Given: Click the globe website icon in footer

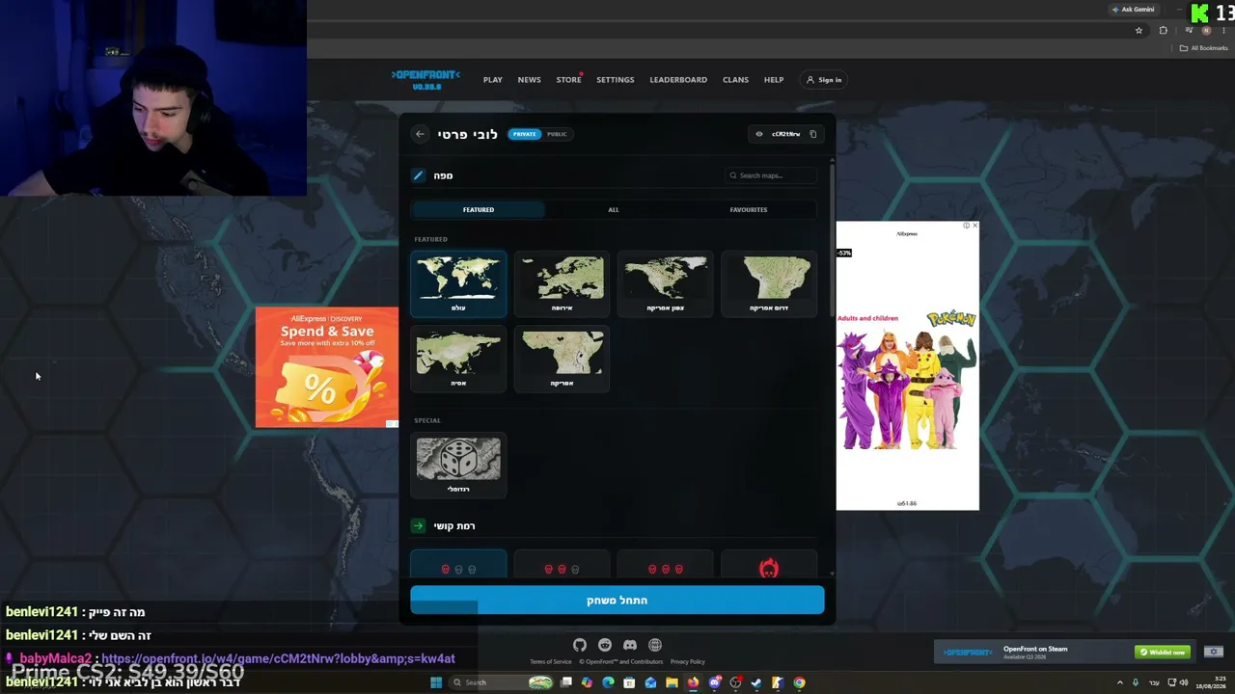Looking at the screenshot, I should click(655, 645).
